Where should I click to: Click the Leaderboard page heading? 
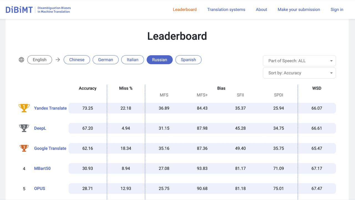coord(177,36)
